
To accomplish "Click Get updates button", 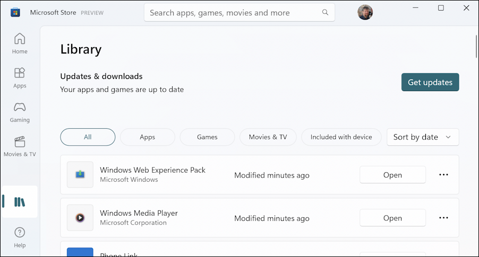I will click(430, 82).
